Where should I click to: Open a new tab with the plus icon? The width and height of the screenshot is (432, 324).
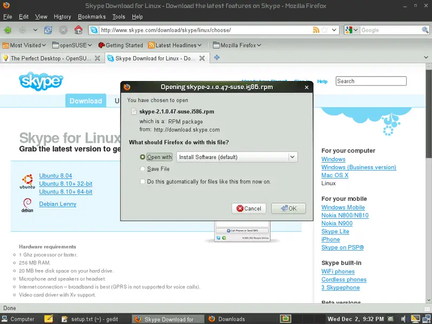click(217, 57)
